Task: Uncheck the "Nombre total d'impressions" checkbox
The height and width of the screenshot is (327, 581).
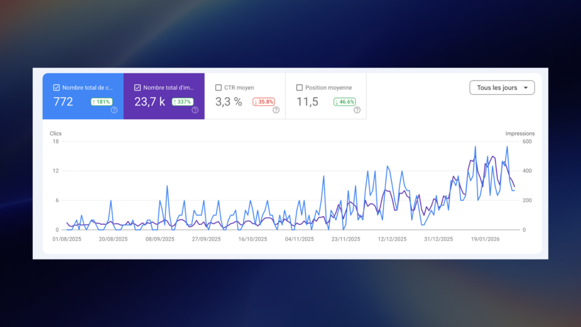Action: tap(137, 87)
